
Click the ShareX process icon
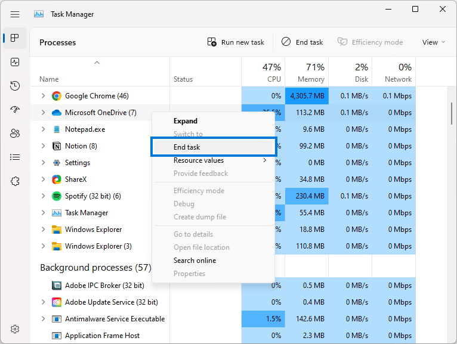click(57, 179)
